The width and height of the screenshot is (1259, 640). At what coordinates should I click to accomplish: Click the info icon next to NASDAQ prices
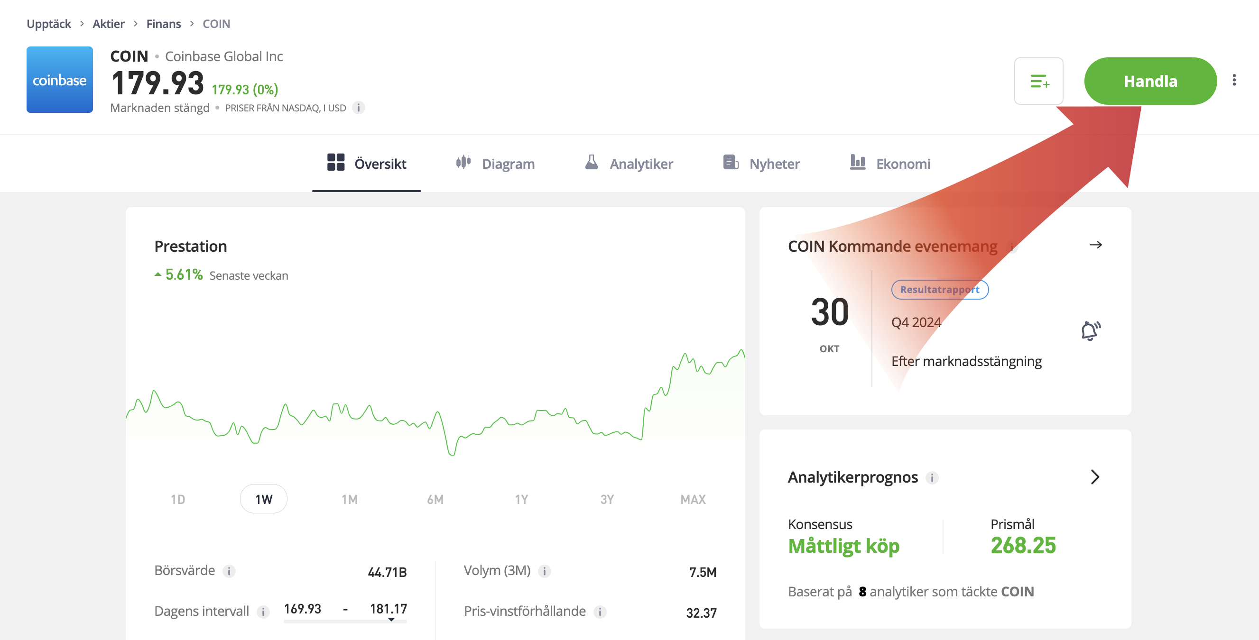tap(358, 108)
